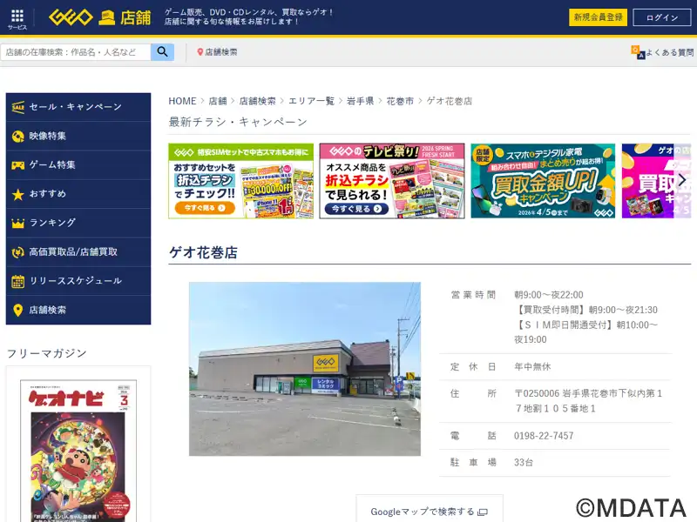Click the film reel icon for 映像特集
This screenshot has width=697, height=522.
(17, 137)
